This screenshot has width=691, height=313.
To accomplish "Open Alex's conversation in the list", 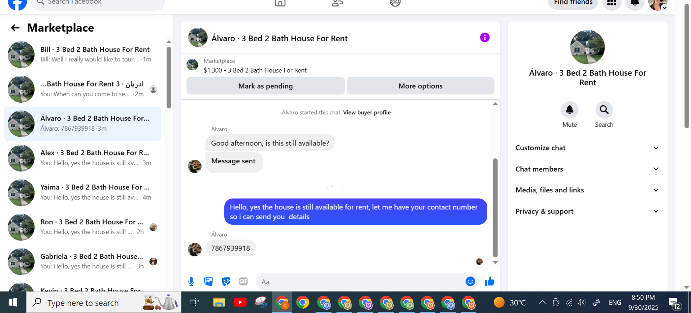I will [x=82, y=158].
